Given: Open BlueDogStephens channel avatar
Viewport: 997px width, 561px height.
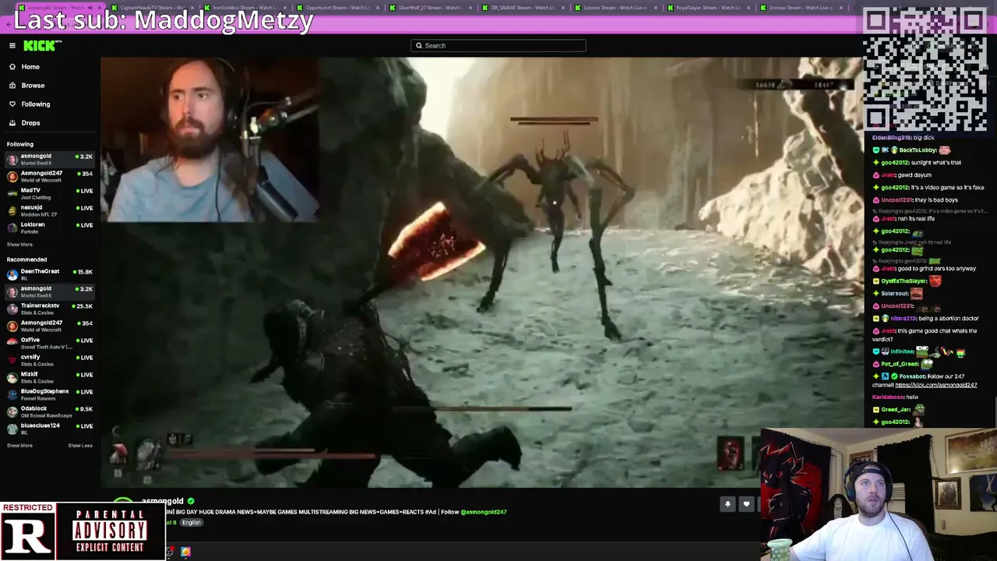Looking at the screenshot, I should tap(12, 395).
